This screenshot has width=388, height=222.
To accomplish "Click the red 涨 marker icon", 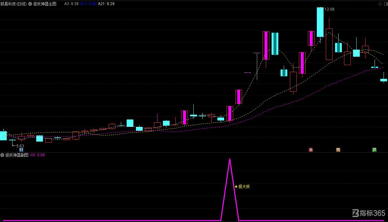I will coord(310,150).
